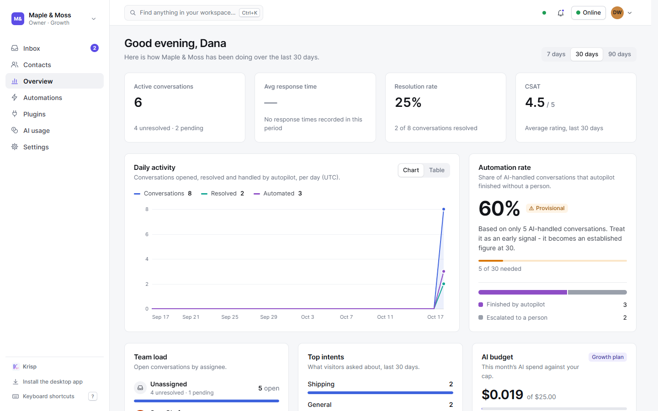Show Daily activity as Chart
Viewport: 658px width, 411px height.
(411, 170)
